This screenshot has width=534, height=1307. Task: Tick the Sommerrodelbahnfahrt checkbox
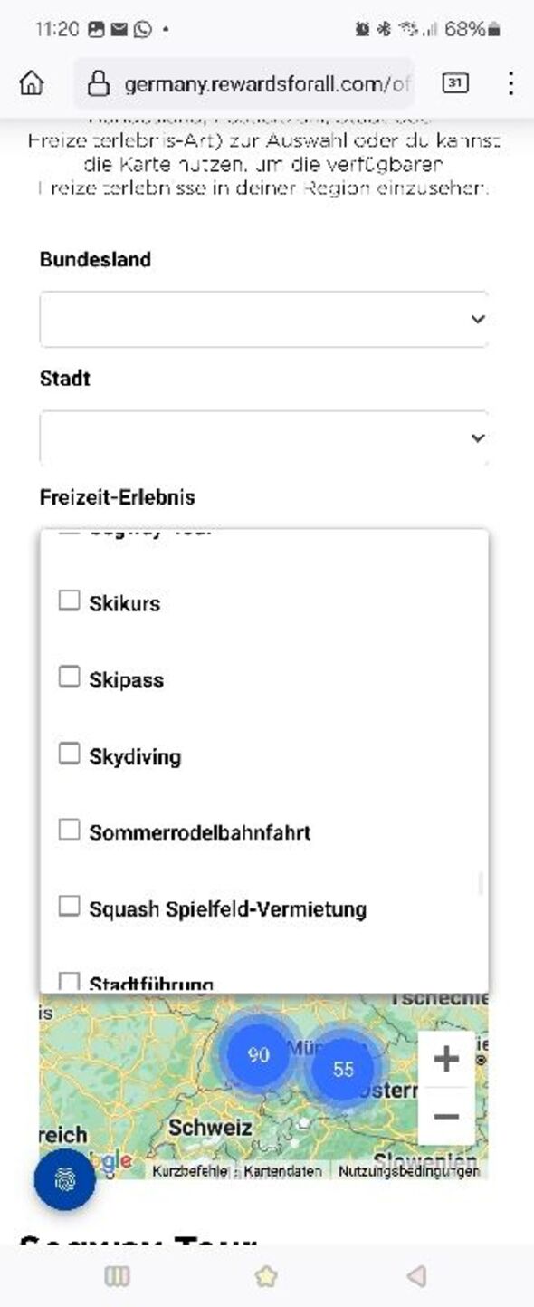pyautogui.click(x=69, y=831)
